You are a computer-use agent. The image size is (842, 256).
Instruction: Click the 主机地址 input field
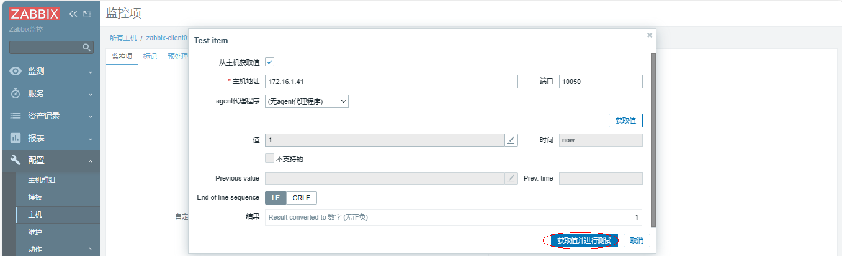[x=391, y=82]
